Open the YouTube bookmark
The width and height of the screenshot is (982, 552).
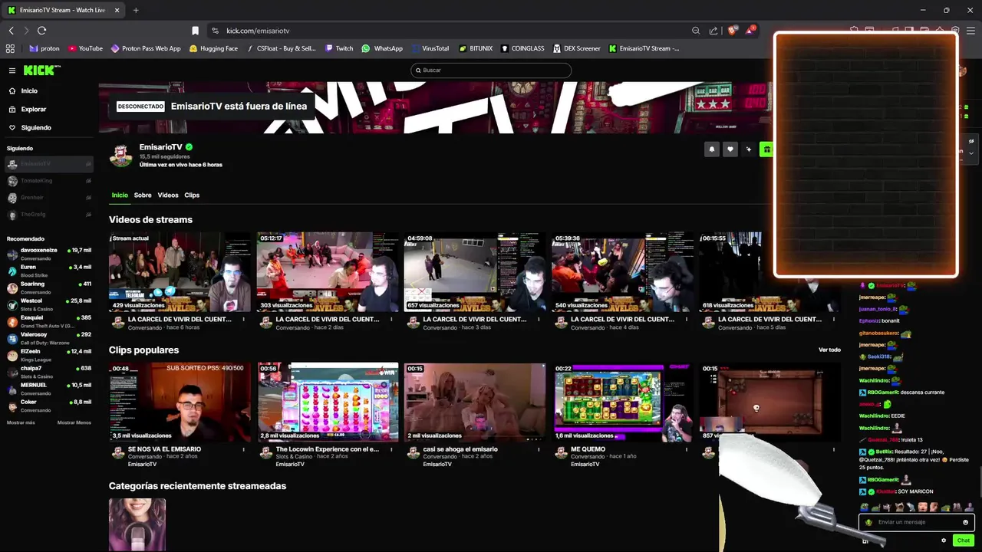(85, 48)
